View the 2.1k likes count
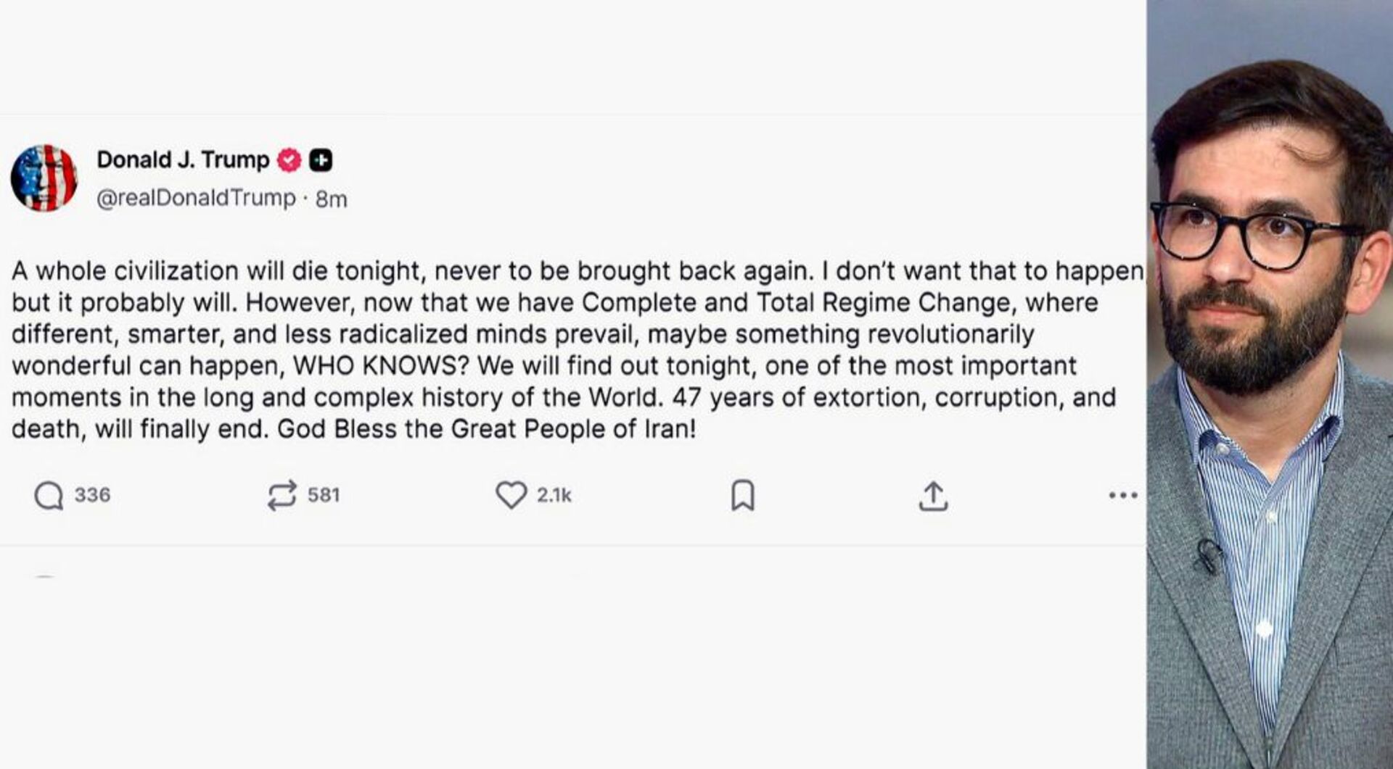This screenshot has width=1393, height=769. point(554,495)
